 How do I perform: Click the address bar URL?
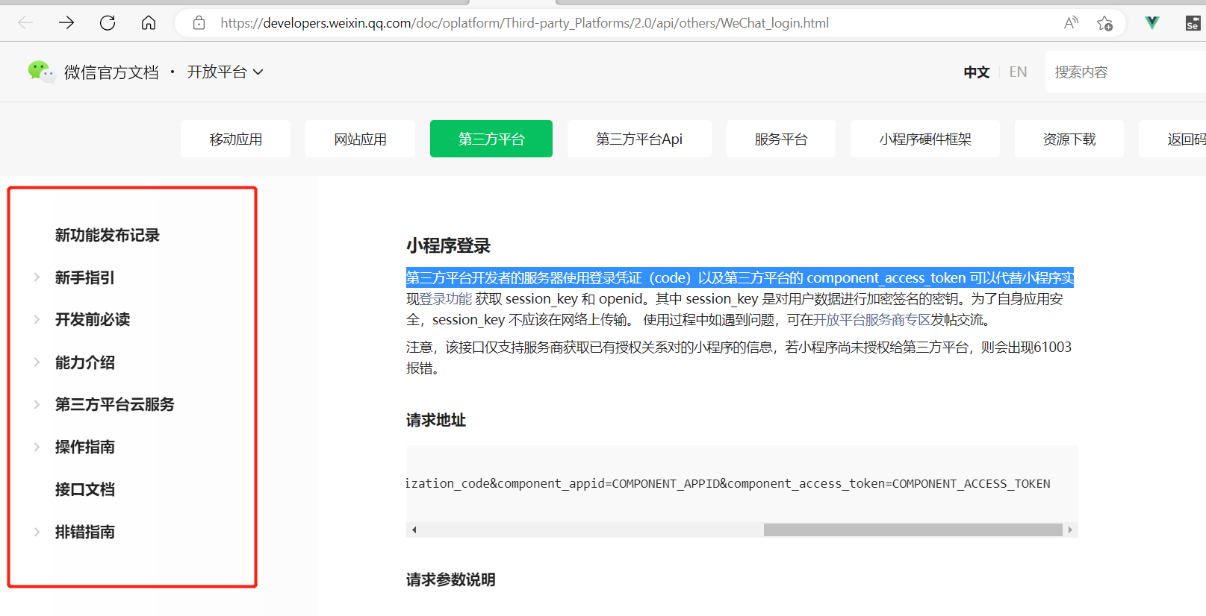point(524,23)
